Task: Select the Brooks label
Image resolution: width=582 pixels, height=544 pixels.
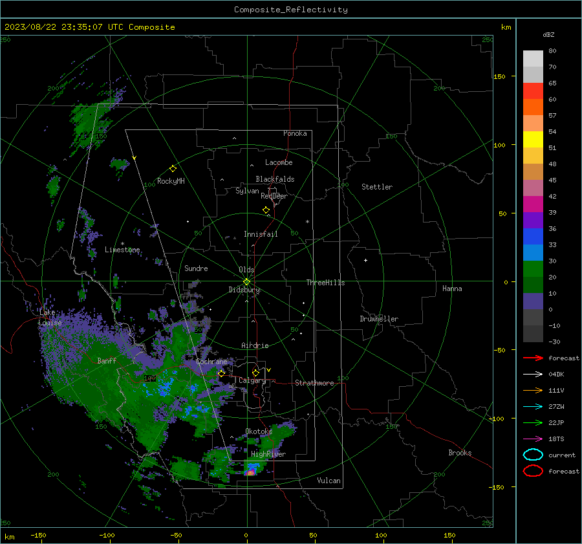Action: [460, 453]
